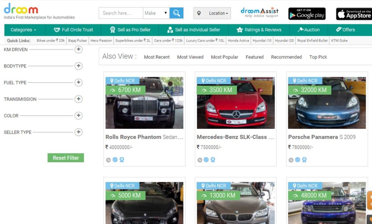Expand the FUEL TYPE filter

pyautogui.click(x=78, y=82)
